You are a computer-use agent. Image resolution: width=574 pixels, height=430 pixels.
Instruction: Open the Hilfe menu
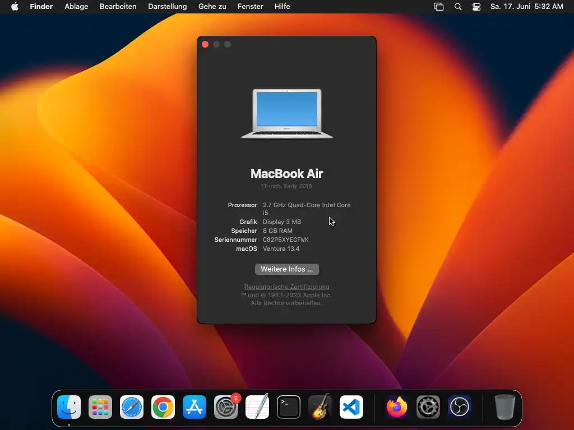click(283, 7)
